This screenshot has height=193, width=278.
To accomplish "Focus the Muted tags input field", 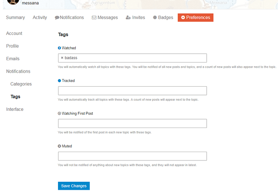I will [x=132, y=156].
